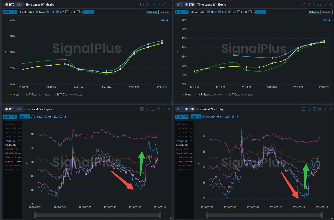Click the UTC+8 badge on BTC chart
This screenshot has width=334, height=220.
pyautogui.click(x=165, y=20)
